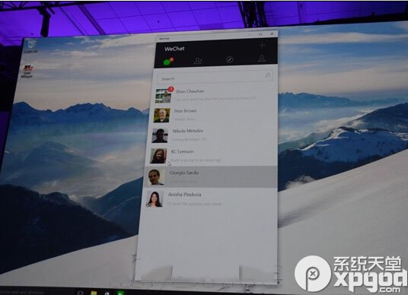
Task: Click Pete Brown's profile picture
Action: tap(161, 115)
